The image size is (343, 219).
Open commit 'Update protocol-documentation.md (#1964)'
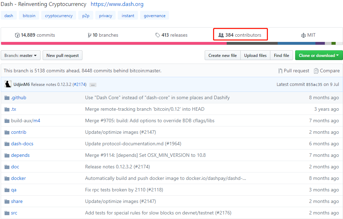pos(133,144)
